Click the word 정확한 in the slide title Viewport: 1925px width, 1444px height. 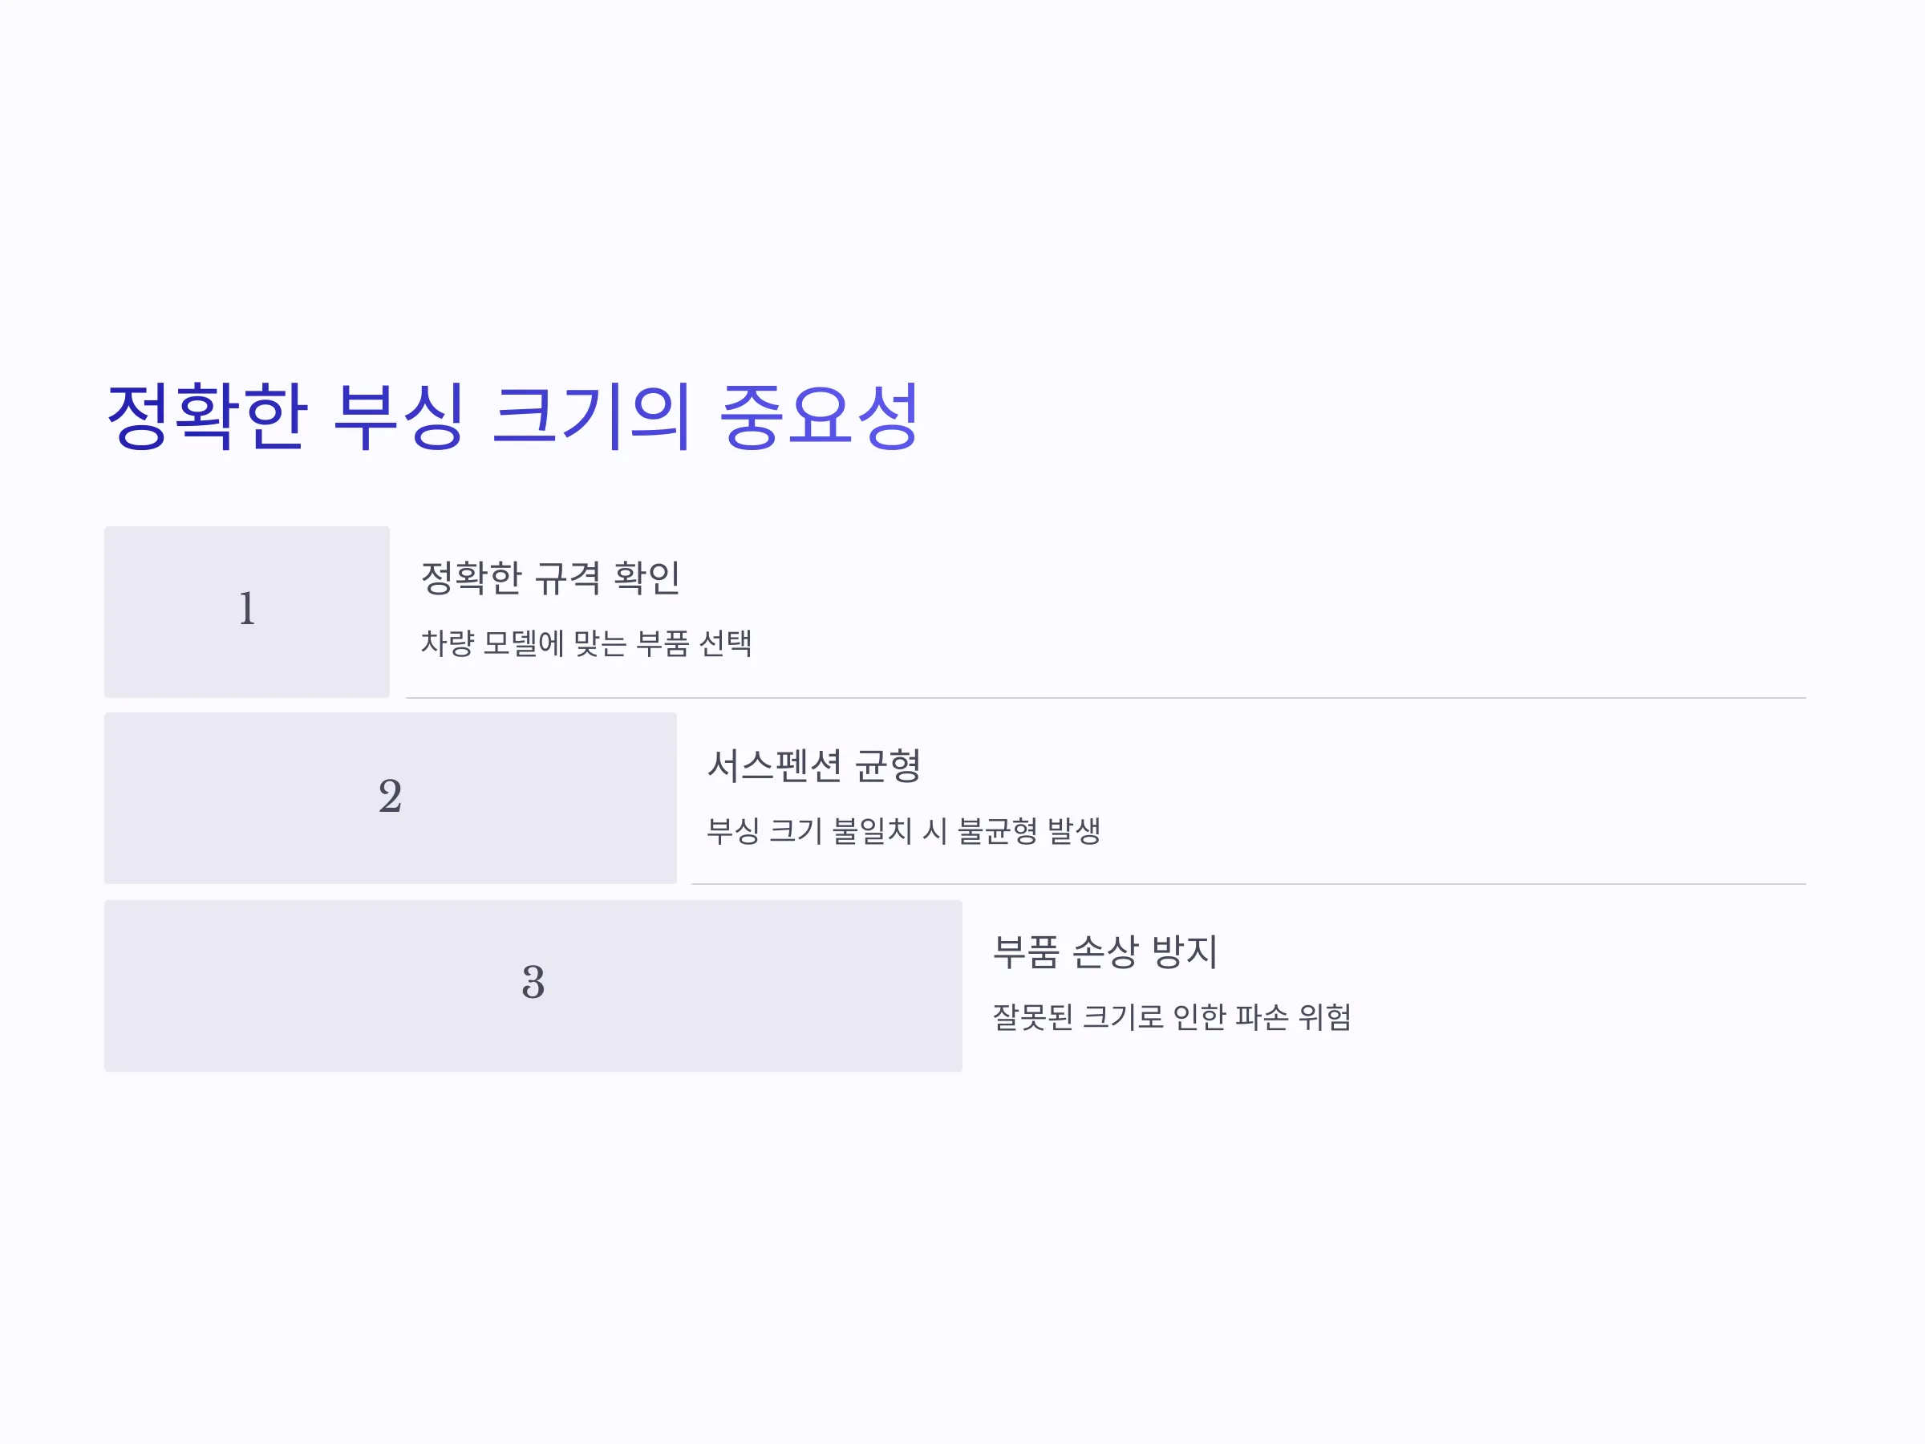(207, 416)
